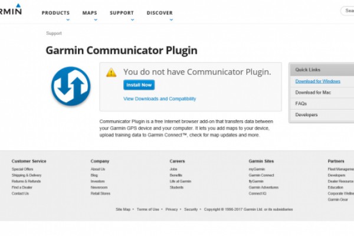
Task: Open Shipping & Delivery footer link
Action: point(27,175)
